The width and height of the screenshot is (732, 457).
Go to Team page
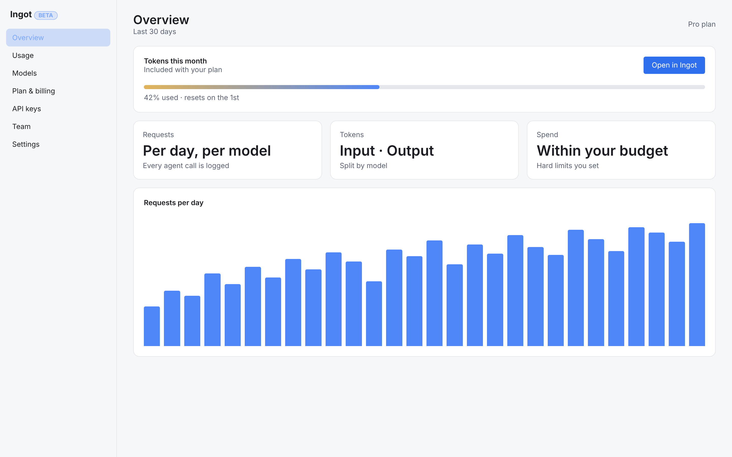coord(58,126)
